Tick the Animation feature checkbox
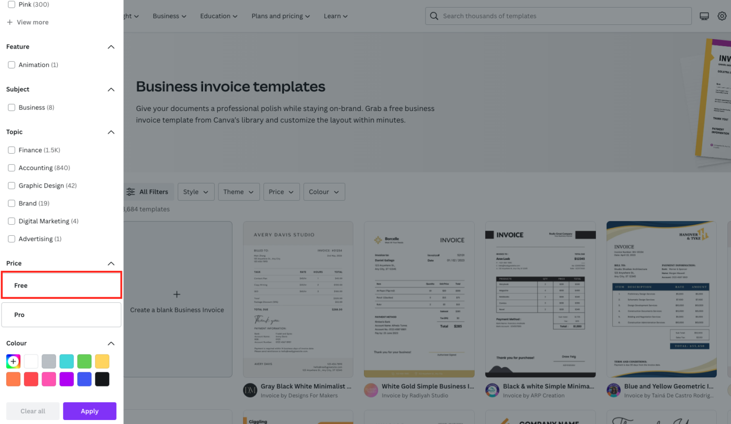This screenshot has width=731, height=424. point(12,65)
